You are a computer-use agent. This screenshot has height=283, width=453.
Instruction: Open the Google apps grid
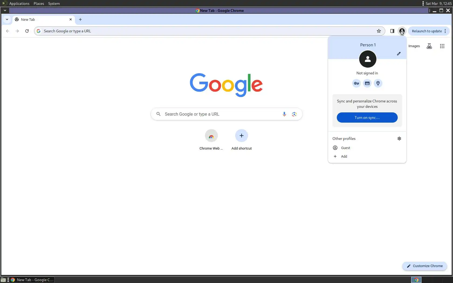tap(442, 46)
